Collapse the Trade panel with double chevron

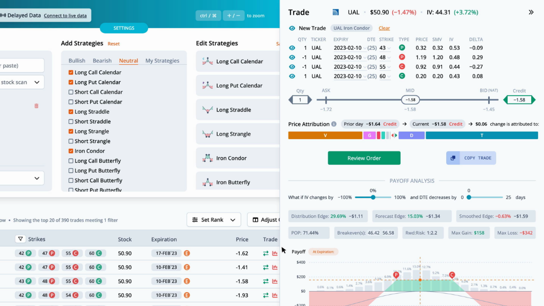(x=531, y=12)
